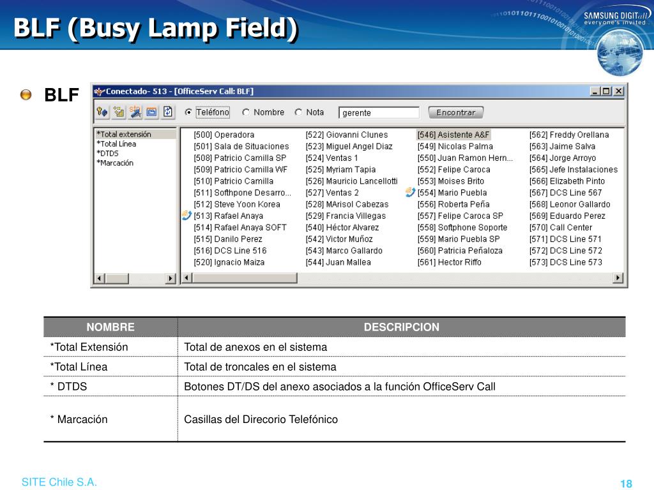
Task: Click the search field containing gerente
Action: [x=379, y=112]
